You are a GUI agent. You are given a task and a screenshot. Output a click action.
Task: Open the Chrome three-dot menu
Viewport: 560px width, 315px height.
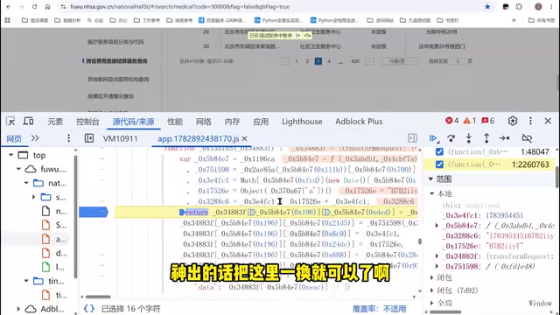tap(551, 7)
